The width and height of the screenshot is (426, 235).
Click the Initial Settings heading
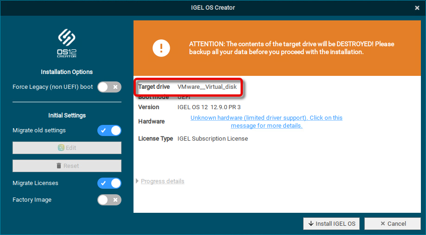click(x=67, y=116)
